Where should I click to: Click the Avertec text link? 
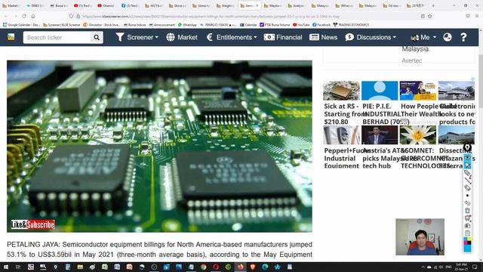411,60
